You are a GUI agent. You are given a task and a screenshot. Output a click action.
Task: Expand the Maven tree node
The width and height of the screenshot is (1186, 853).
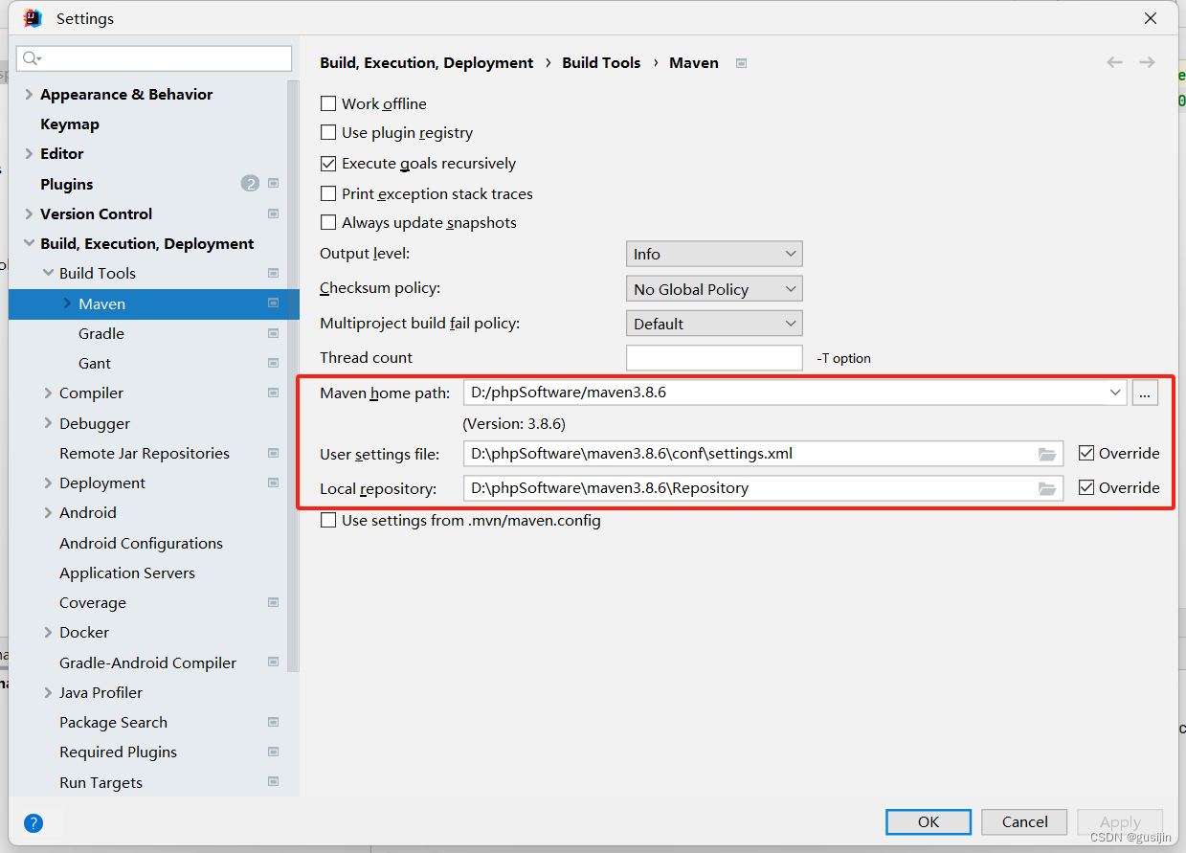click(67, 303)
